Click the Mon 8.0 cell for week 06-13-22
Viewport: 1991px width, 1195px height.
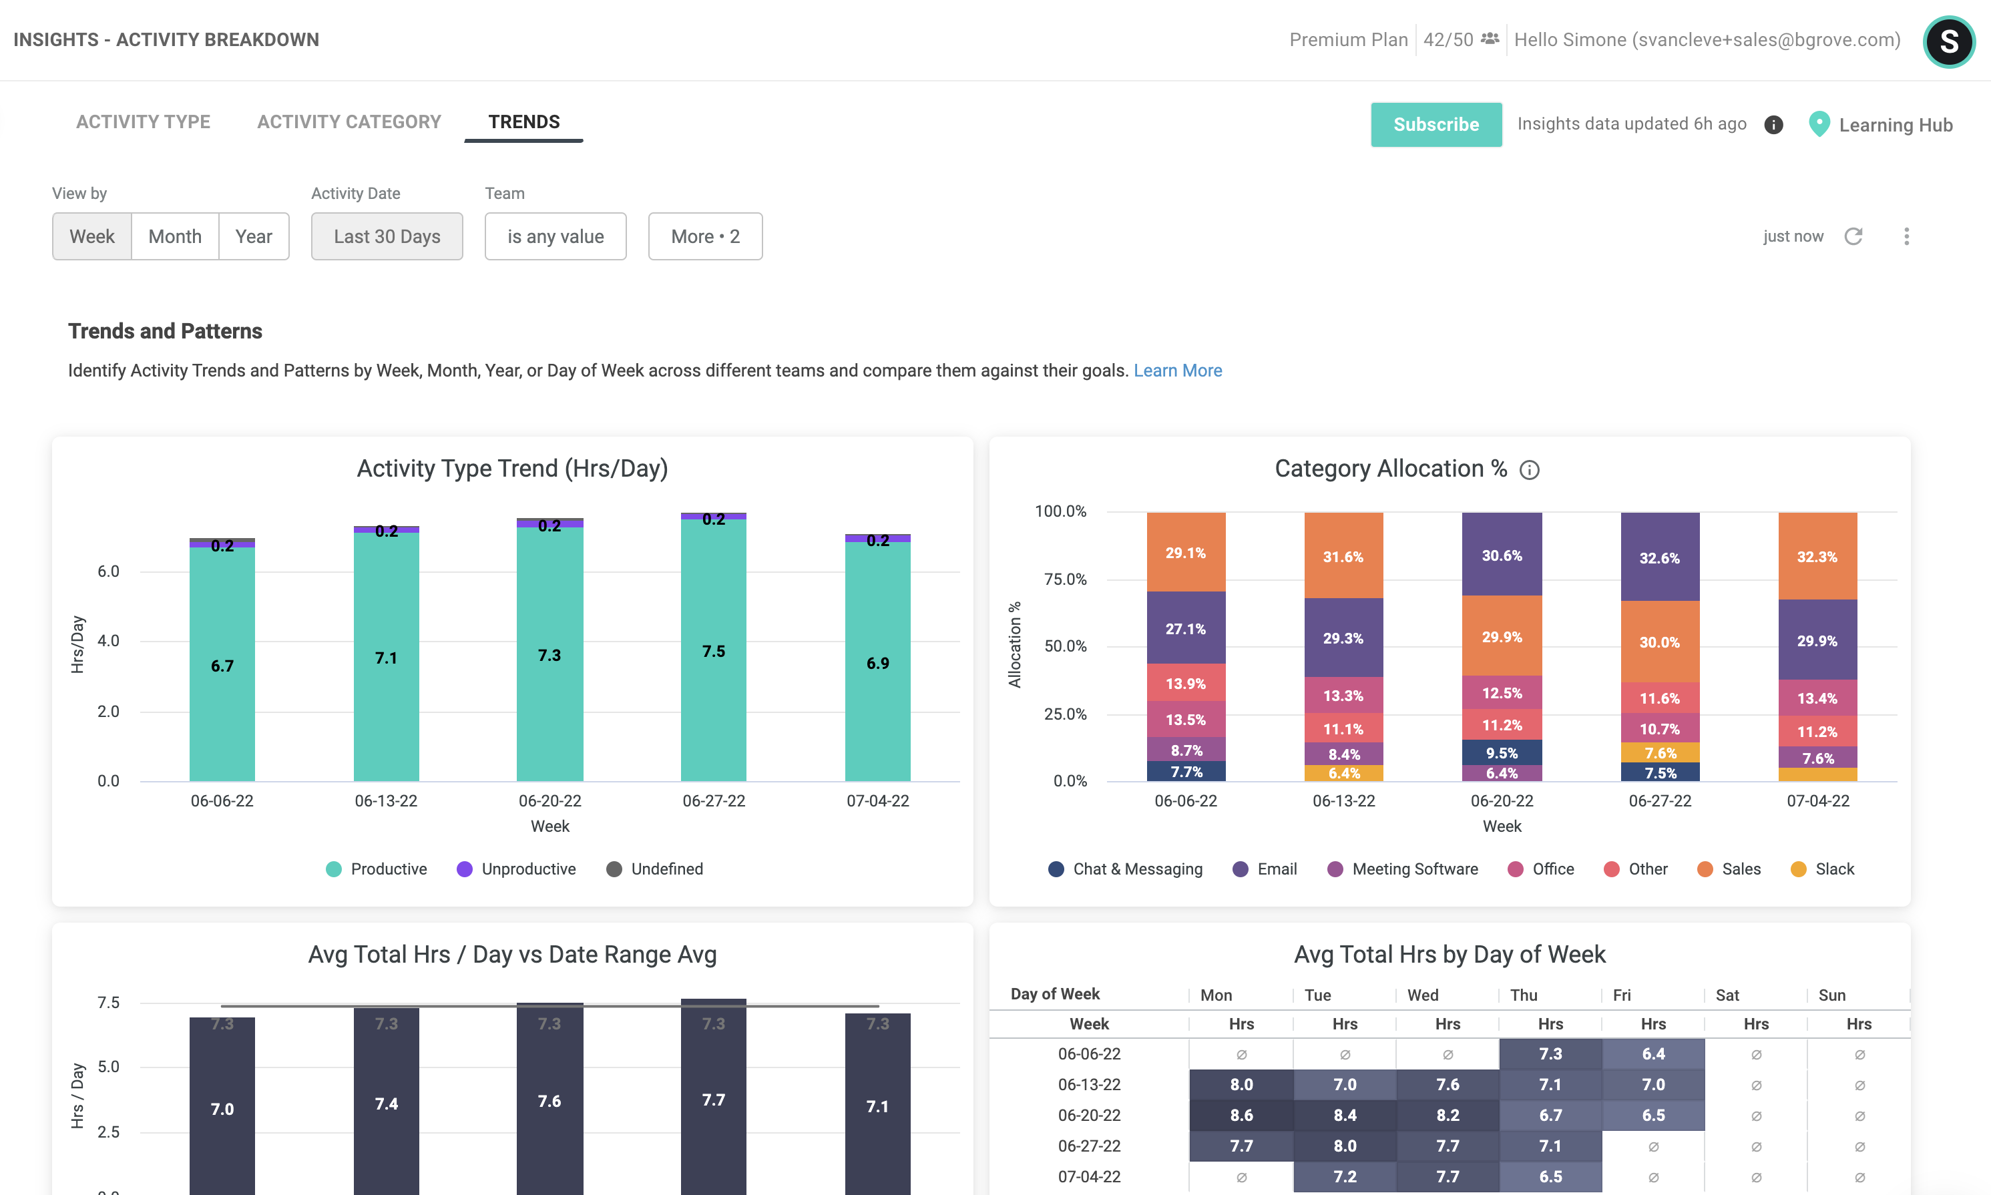point(1241,1085)
